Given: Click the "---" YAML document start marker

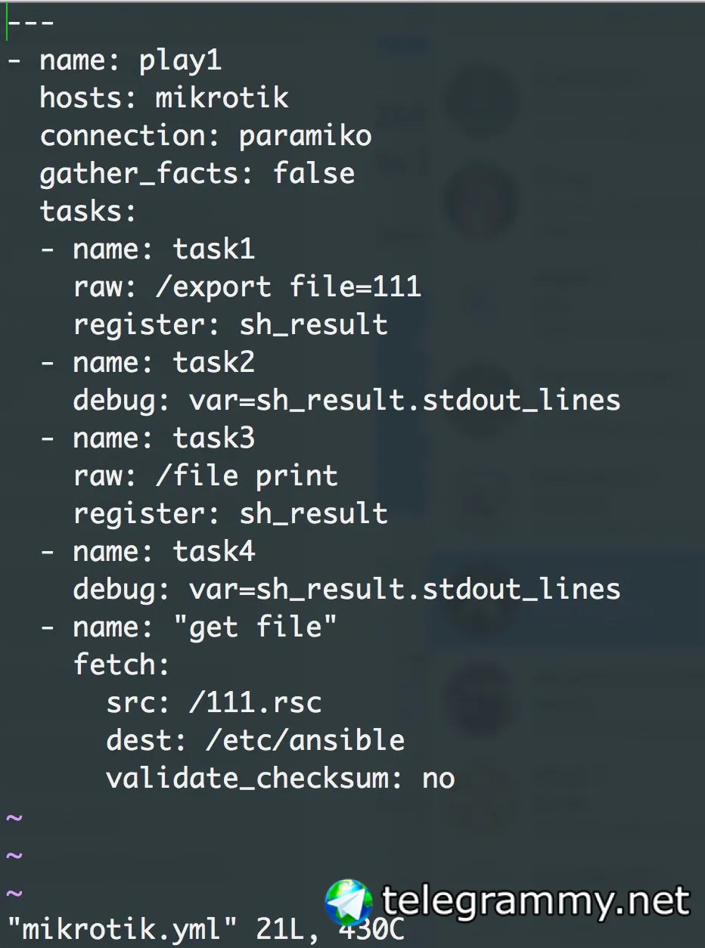Looking at the screenshot, I should click(x=30, y=22).
